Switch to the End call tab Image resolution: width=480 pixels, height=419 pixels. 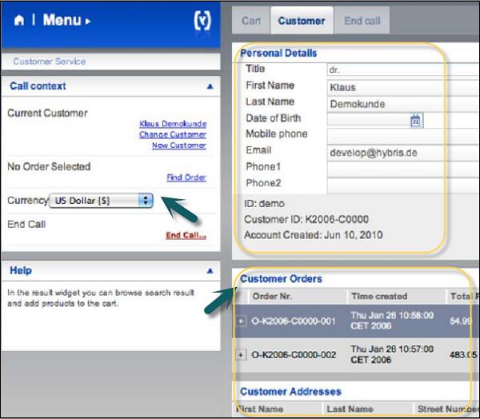(x=362, y=21)
